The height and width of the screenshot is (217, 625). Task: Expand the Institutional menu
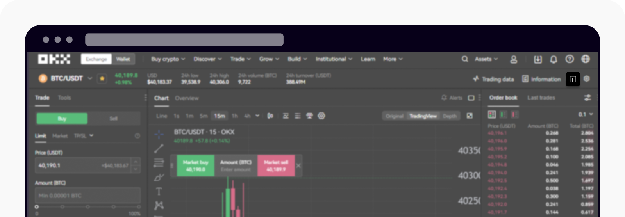tap(334, 59)
